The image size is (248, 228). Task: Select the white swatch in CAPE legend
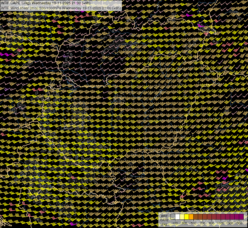point(178,217)
